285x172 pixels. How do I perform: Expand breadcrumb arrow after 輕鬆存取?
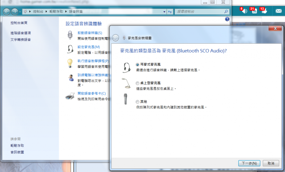click(66, 12)
